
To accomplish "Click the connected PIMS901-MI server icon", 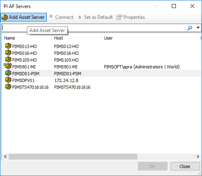I will (8, 66).
